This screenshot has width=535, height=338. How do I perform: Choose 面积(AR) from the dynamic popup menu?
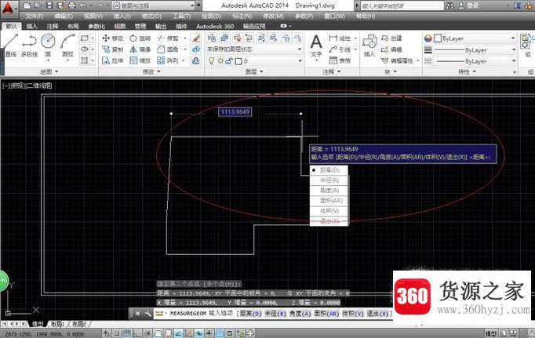[x=329, y=201]
